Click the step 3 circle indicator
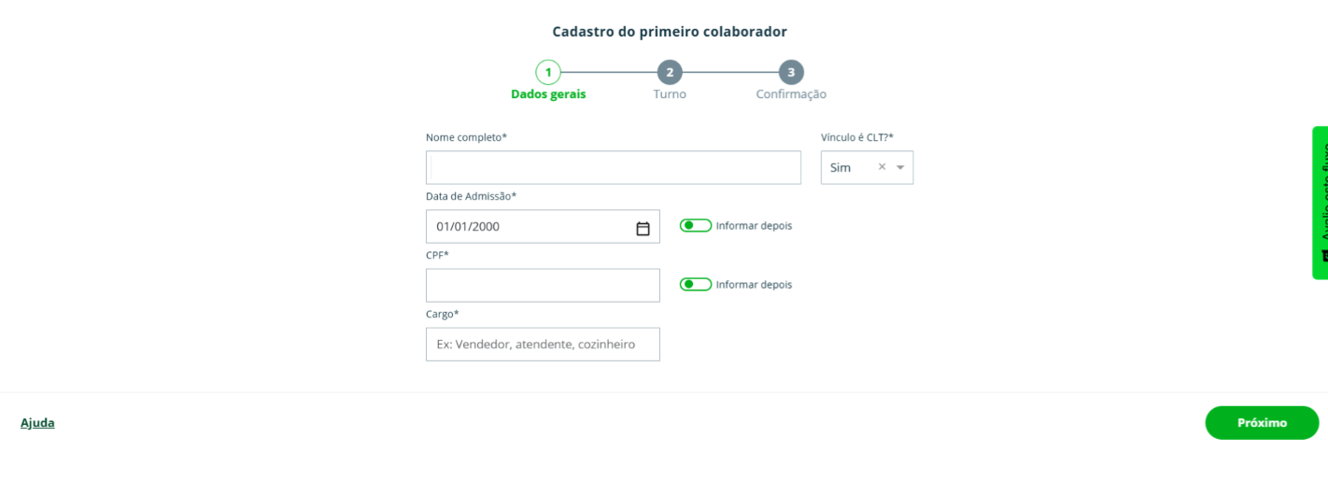Screen dimensions: 1328x480 791,73
